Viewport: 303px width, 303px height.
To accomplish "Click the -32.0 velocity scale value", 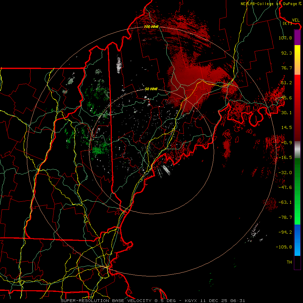I will [285, 173].
